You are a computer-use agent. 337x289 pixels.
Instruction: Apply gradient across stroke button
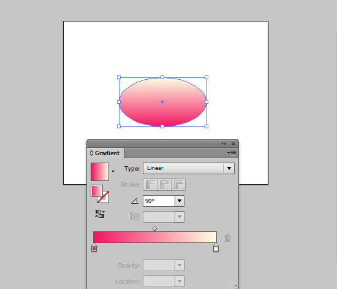[178, 185]
